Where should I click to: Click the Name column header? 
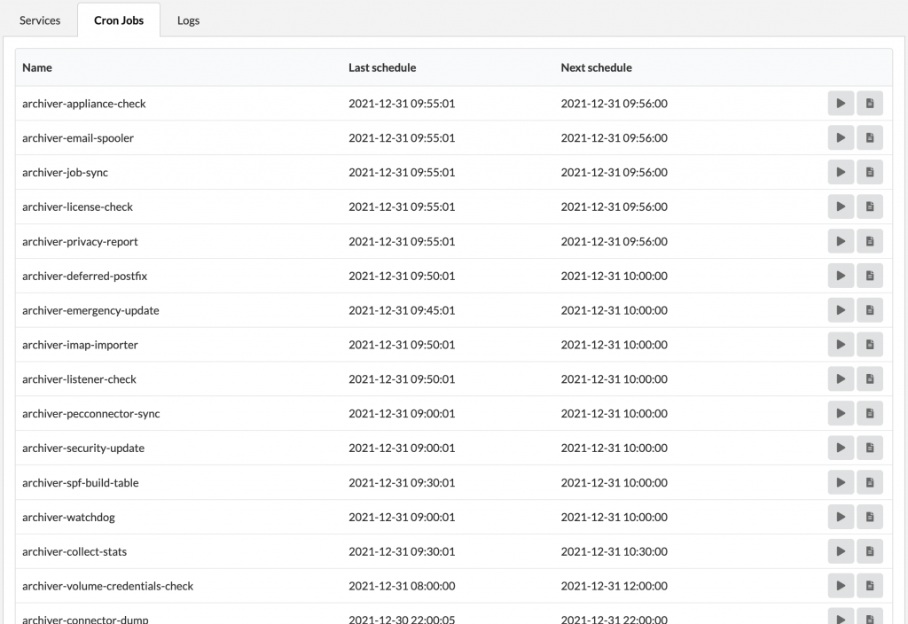point(37,67)
